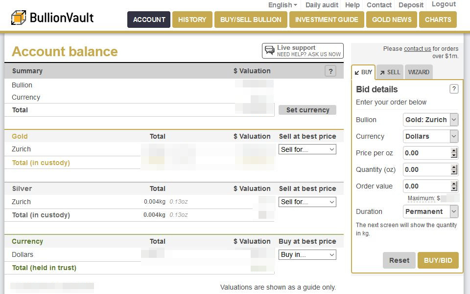
Task: Open the English language dropdown
Action: [282, 5]
